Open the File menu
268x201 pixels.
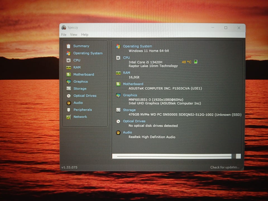point(64,35)
